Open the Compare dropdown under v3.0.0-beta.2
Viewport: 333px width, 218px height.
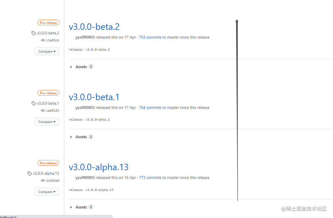pos(47,51)
